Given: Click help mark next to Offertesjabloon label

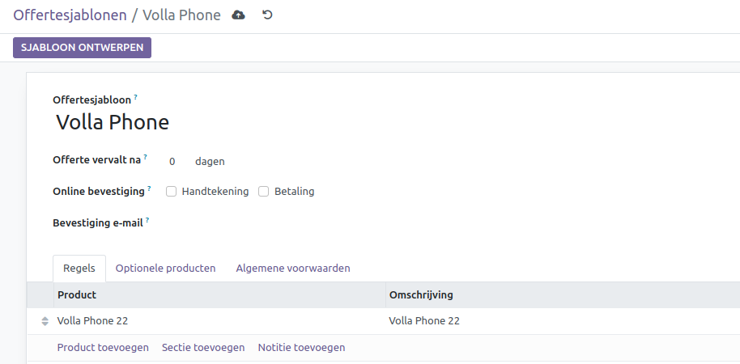Looking at the screenshot, I should point(136,97).
